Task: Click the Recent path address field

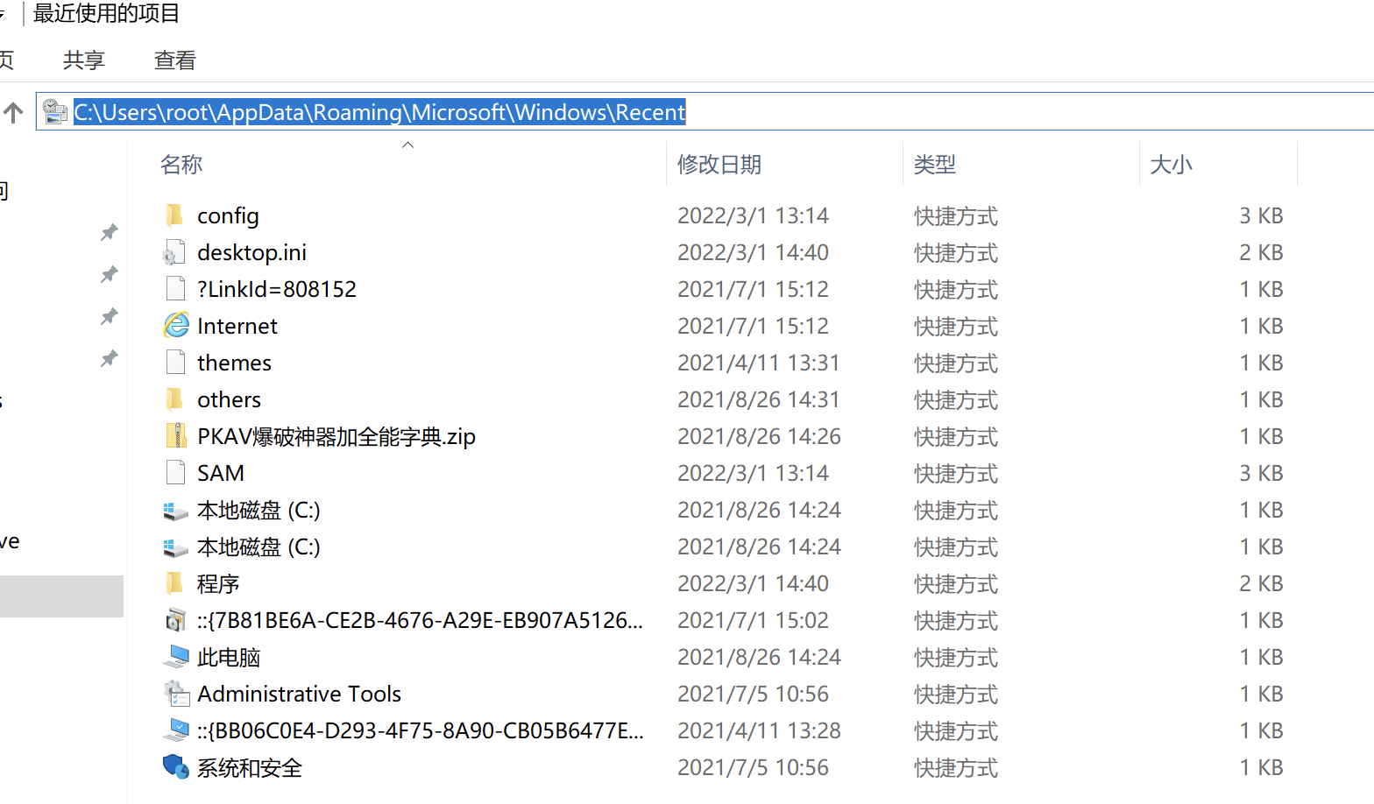Action: tap(705, 111)
